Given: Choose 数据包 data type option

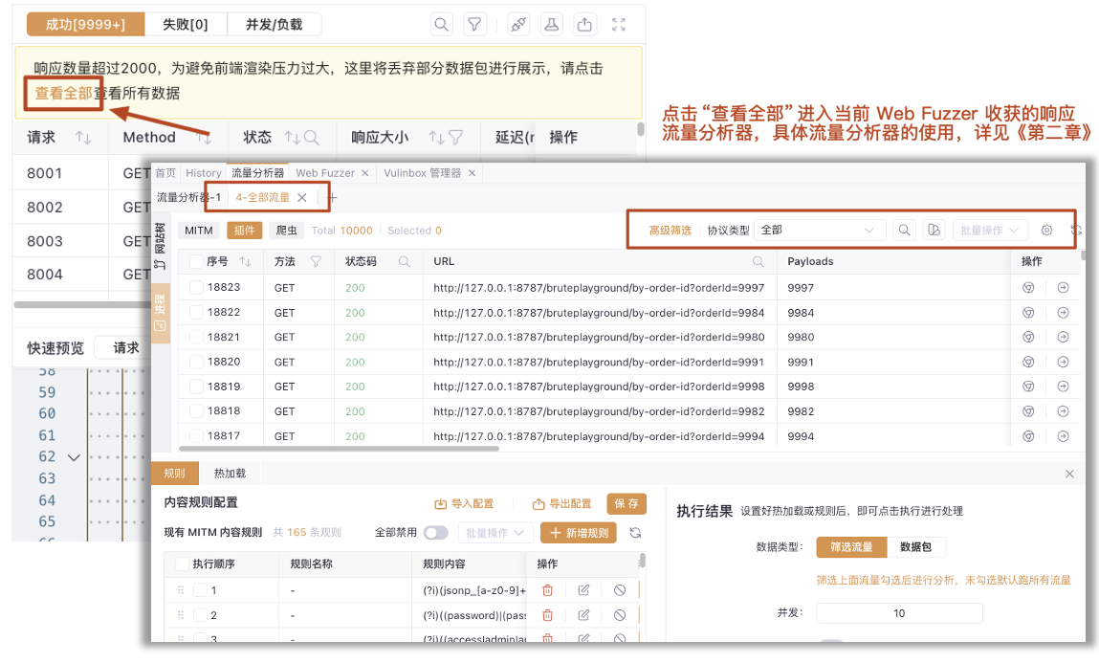Looking at the screenshot, I should (916, 546).
